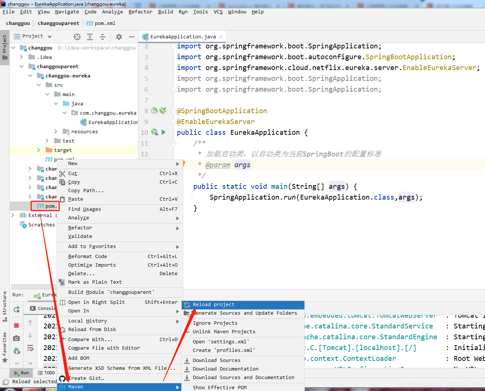The height and width of the screenshot is (391, 485).
Task: Select Open in Right Split
Action: [120, 302]
